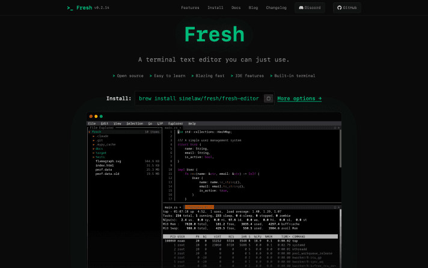
Task: Click the main.rs tab in lower pane
Action: tap(171, 207)
